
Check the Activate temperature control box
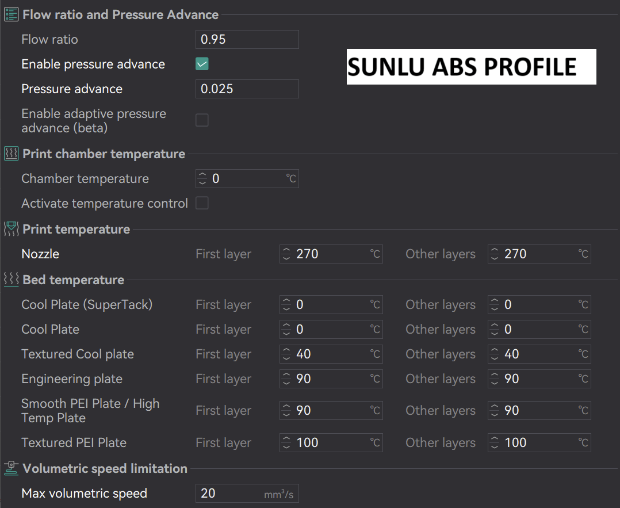click(x=202, y=203)
